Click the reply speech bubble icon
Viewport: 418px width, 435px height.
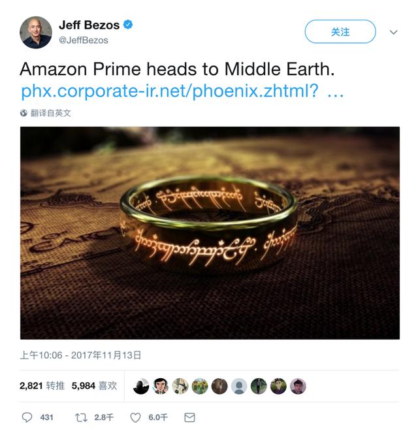click(x=27, y=417)
